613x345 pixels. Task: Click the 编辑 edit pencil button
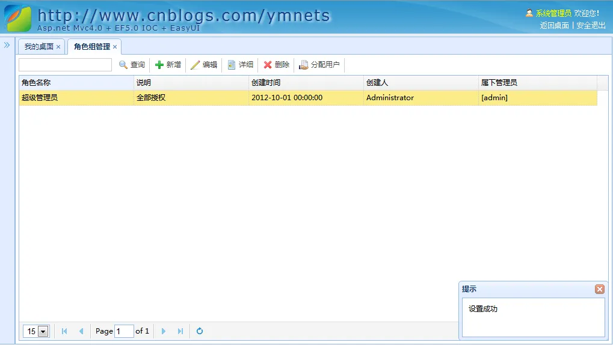point(204,65)
